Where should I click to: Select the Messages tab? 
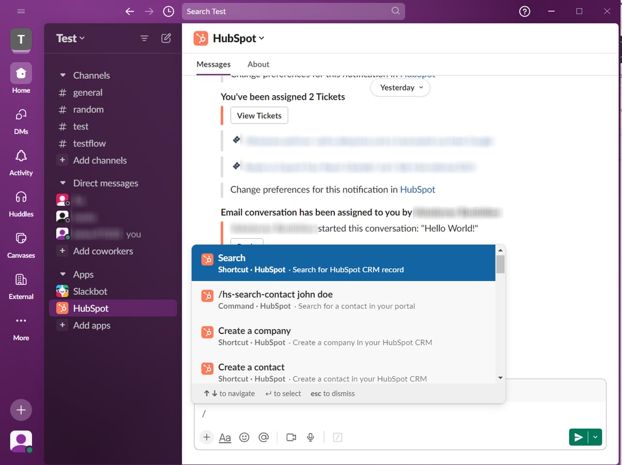(x=213, y=64)
